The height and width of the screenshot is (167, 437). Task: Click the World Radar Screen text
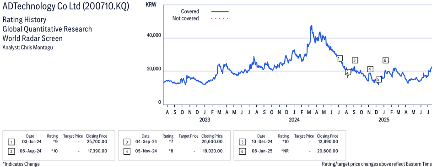(32, 38)
